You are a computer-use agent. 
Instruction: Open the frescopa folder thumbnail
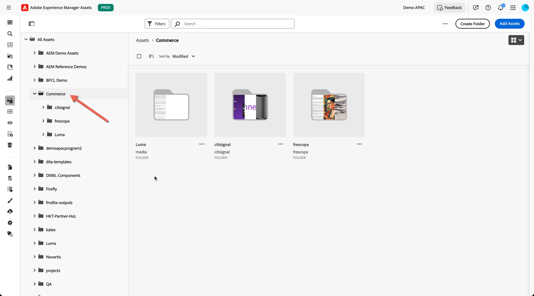(x=329, y=105)
